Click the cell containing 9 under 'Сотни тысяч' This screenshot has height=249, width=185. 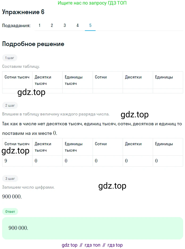pos(17,161)
